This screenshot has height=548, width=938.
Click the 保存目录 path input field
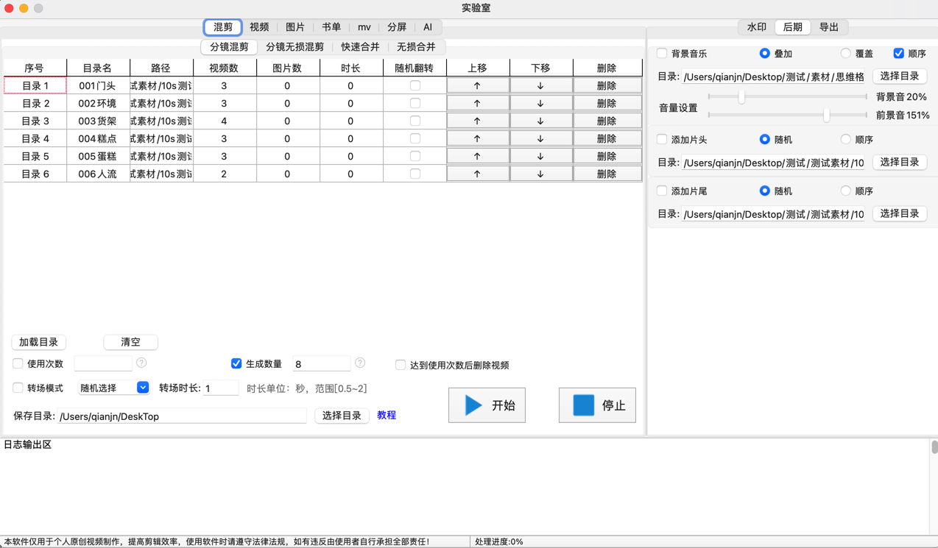click(x=182, y=416)
